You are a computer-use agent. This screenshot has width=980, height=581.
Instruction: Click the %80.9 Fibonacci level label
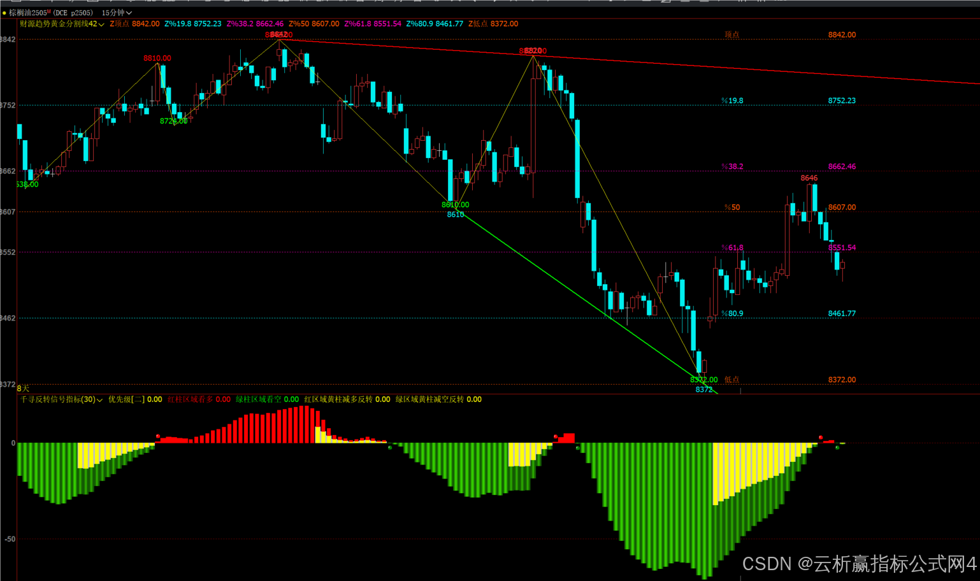point(732,313)
